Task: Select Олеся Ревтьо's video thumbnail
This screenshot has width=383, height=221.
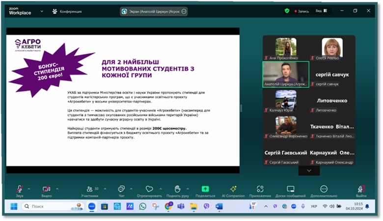Action: (x=332, y=48)
